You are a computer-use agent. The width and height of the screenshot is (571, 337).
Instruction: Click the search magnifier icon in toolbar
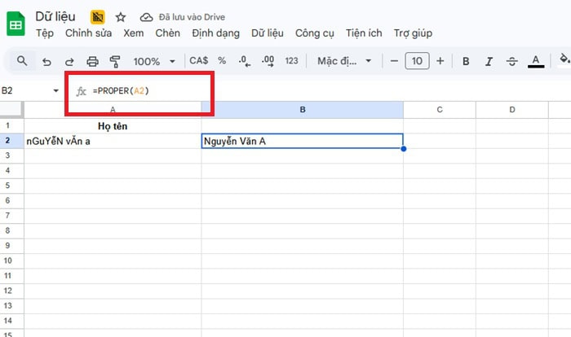[22, 61]
